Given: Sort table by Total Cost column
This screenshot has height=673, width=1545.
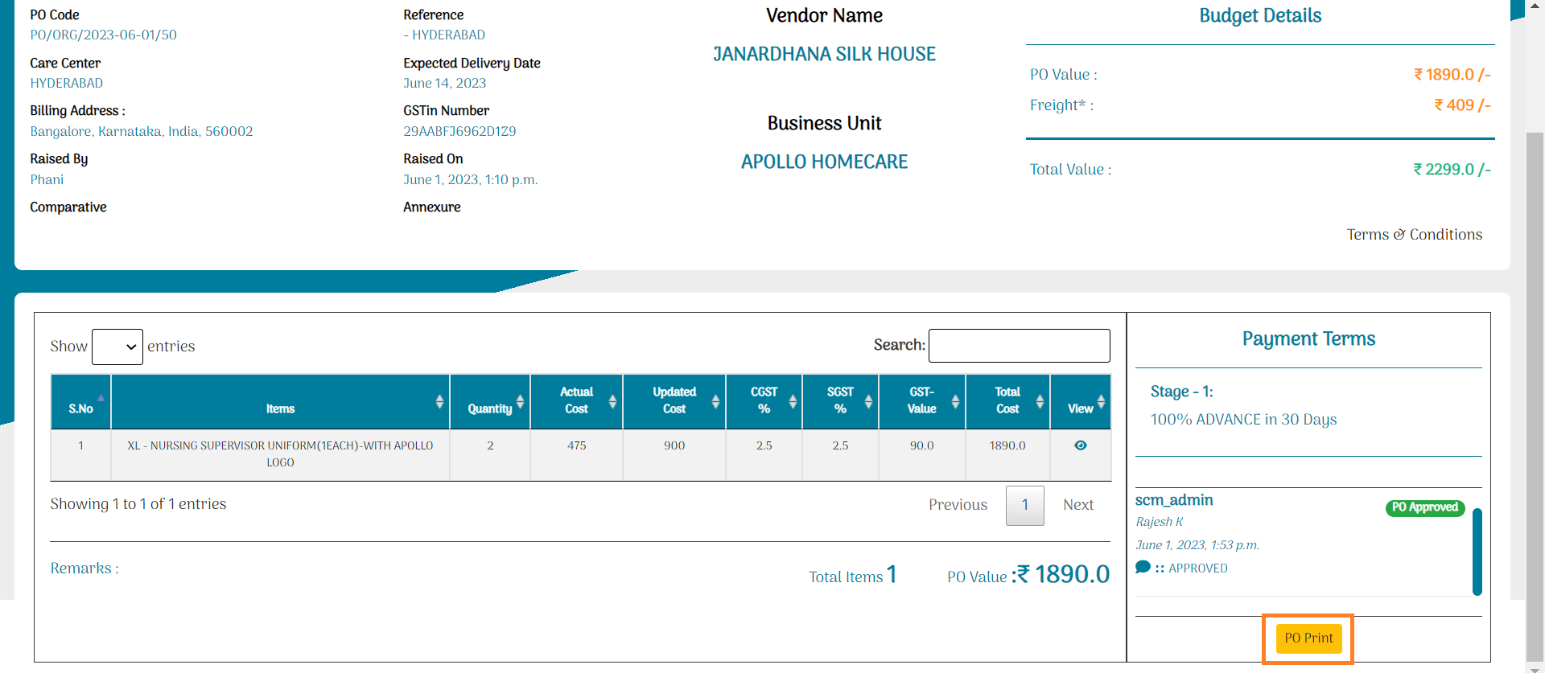Looking at the screenshot, I should tap(1007, 401).
